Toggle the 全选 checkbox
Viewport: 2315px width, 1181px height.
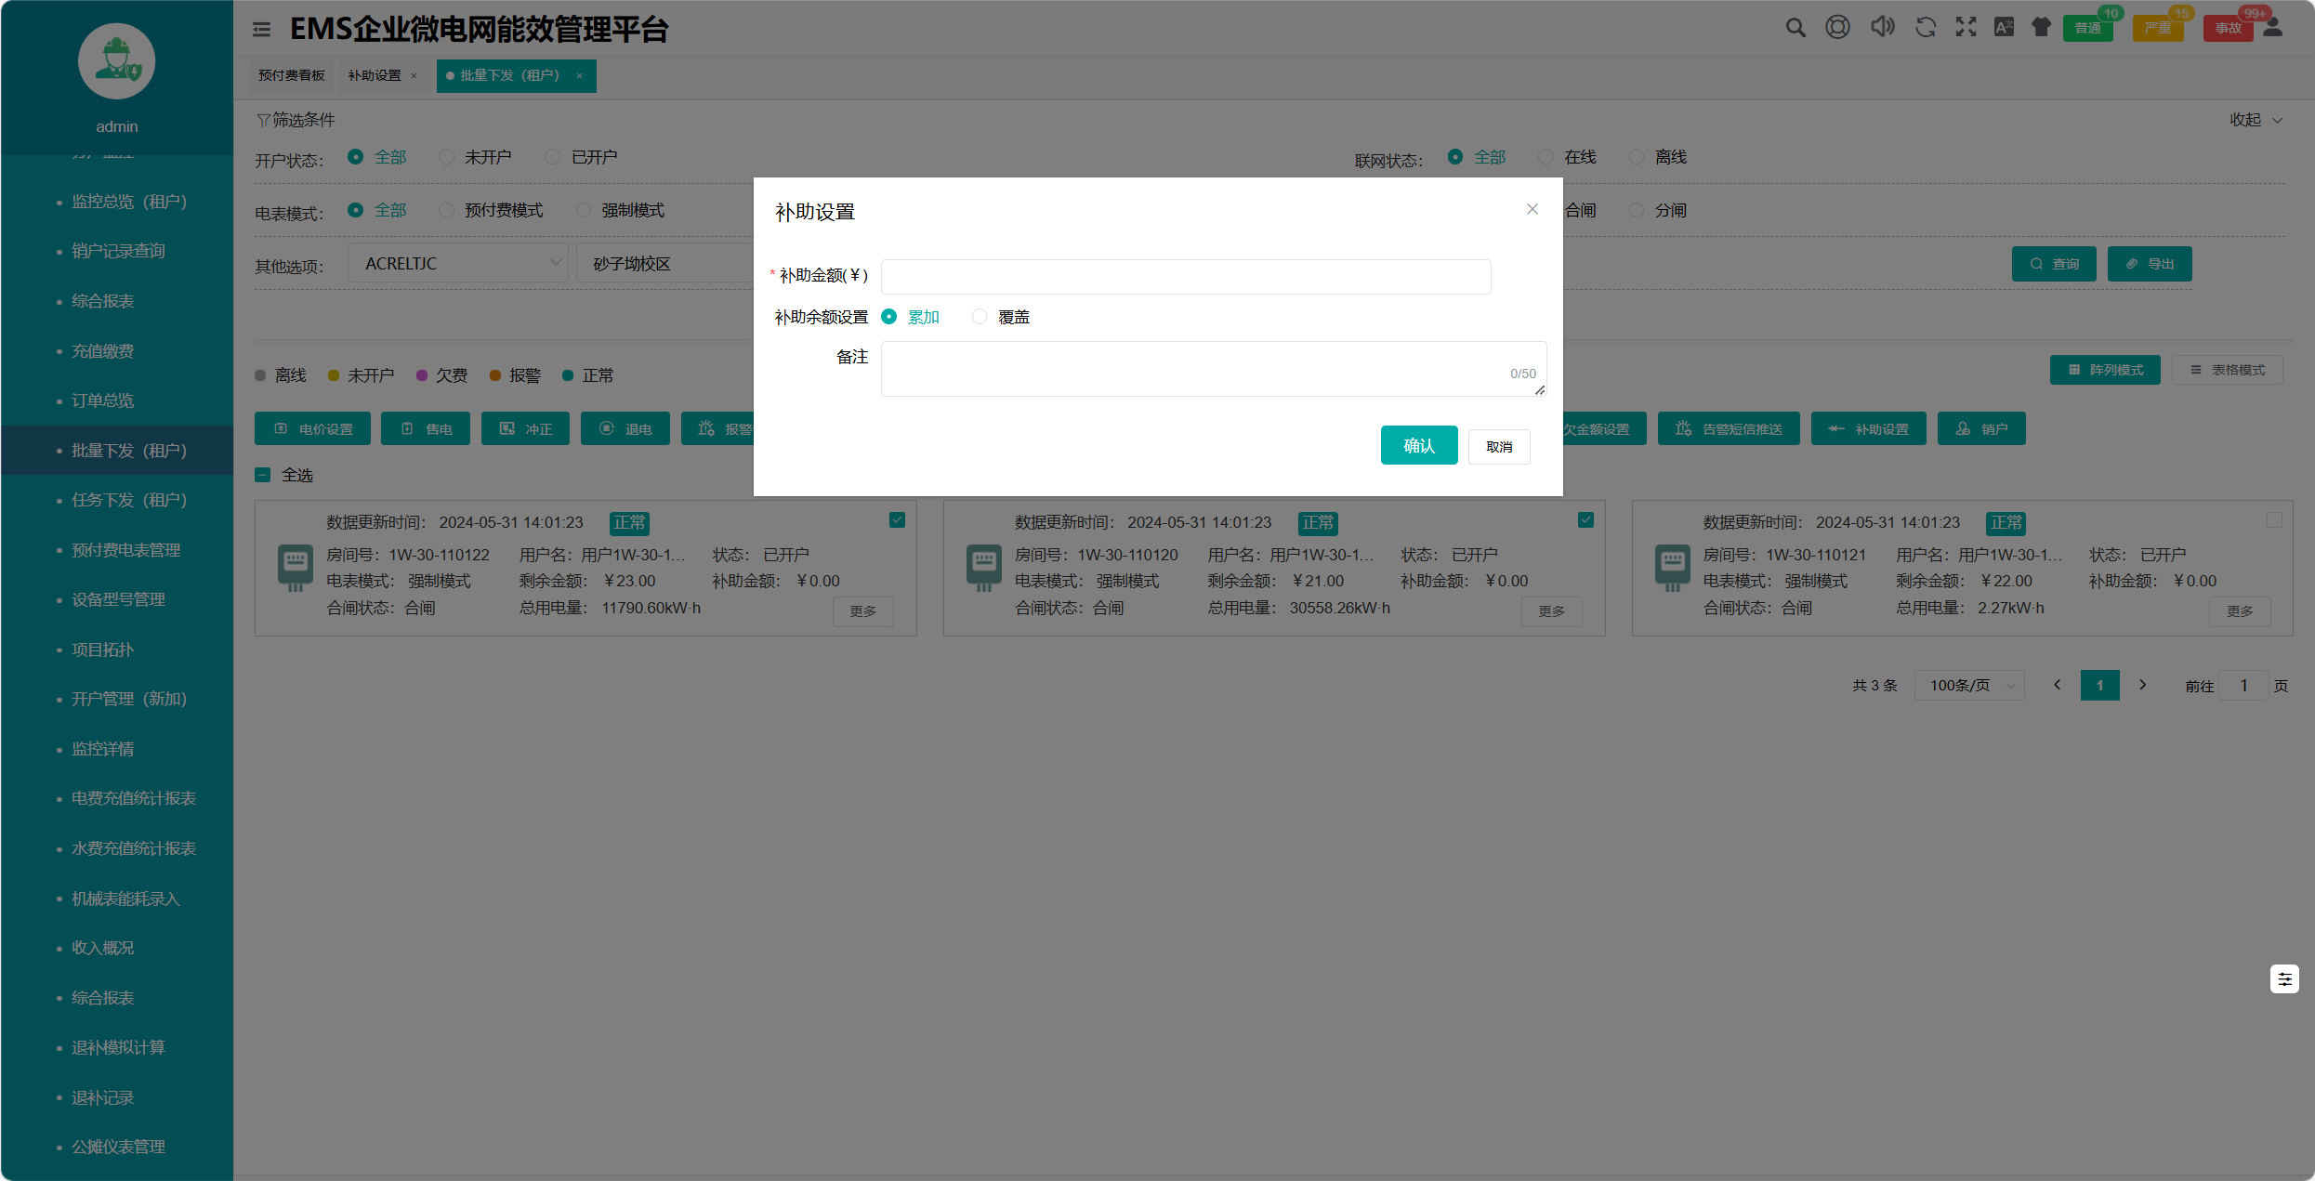coord(263,475)
